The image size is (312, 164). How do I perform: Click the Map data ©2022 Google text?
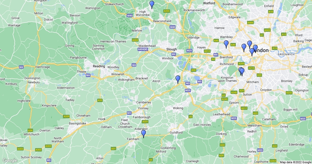pos(296,162)
